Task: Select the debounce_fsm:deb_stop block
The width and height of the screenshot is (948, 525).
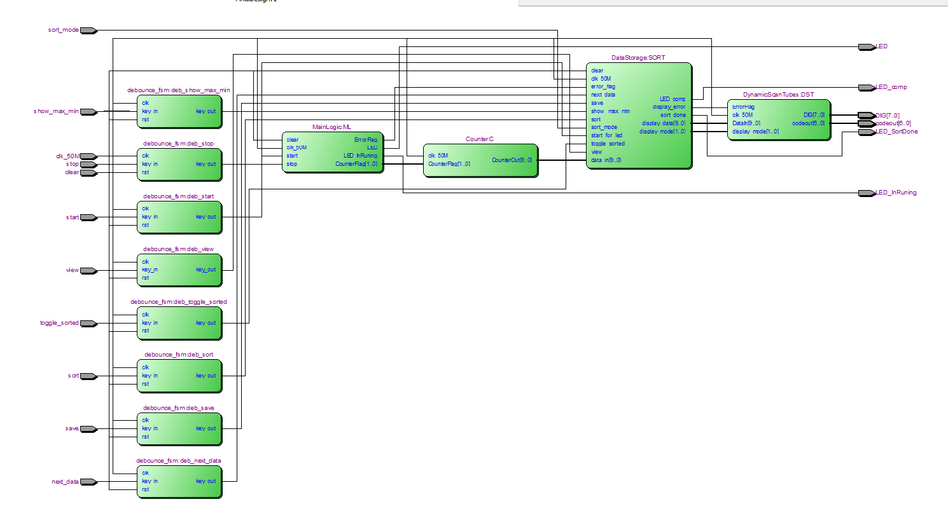Action: tap(179, 164)
